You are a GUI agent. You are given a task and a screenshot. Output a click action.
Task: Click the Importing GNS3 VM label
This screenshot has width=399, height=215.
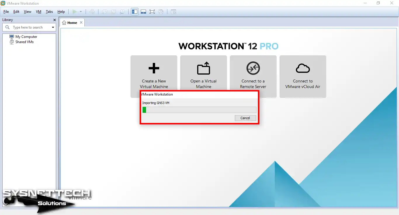156,103
